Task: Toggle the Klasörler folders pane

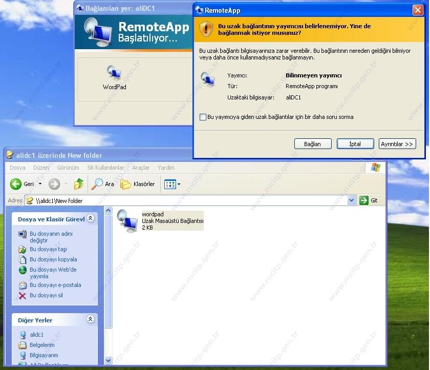Action: [138, 184]
